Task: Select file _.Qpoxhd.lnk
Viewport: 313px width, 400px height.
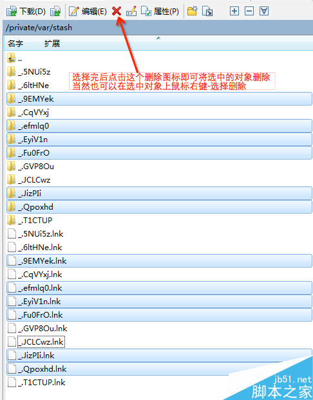Action: tap(159, 369)
